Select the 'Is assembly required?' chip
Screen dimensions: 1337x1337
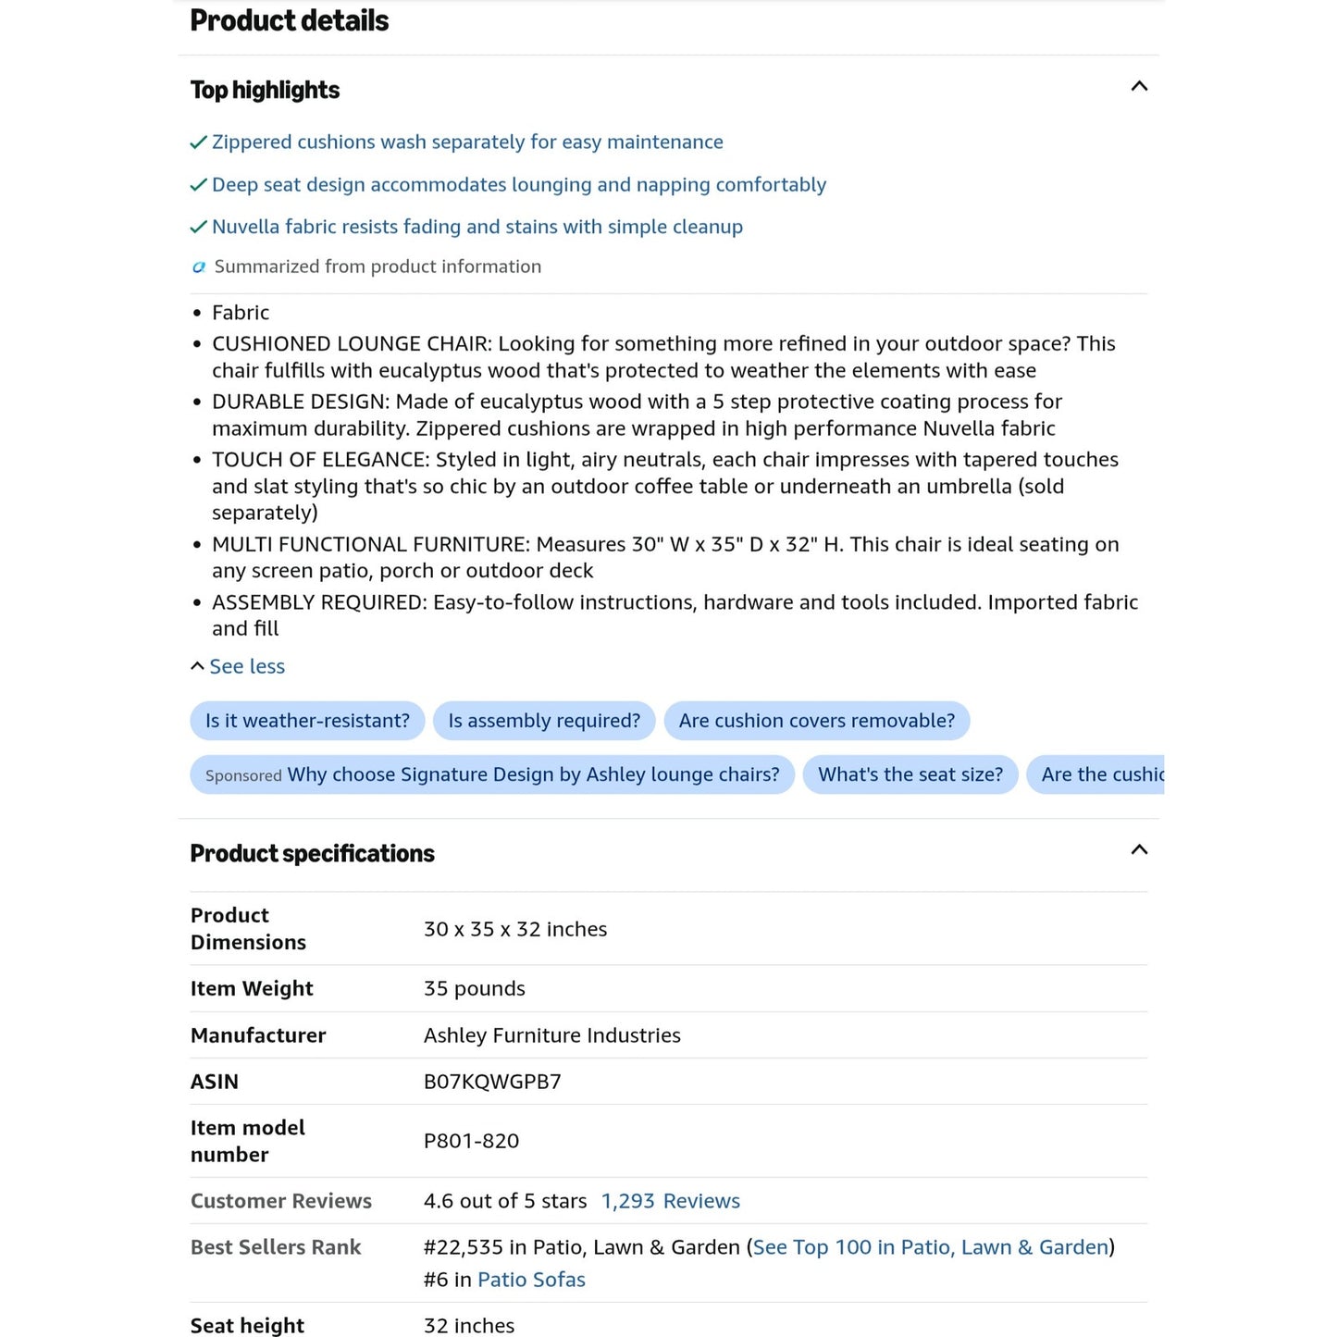544,721
